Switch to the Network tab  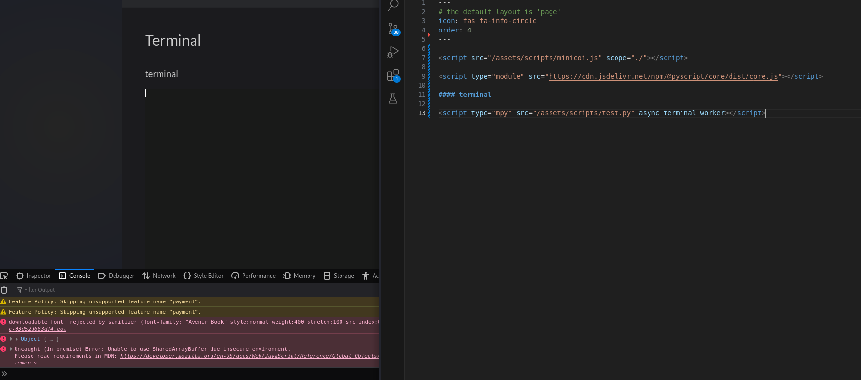(159, 276)
